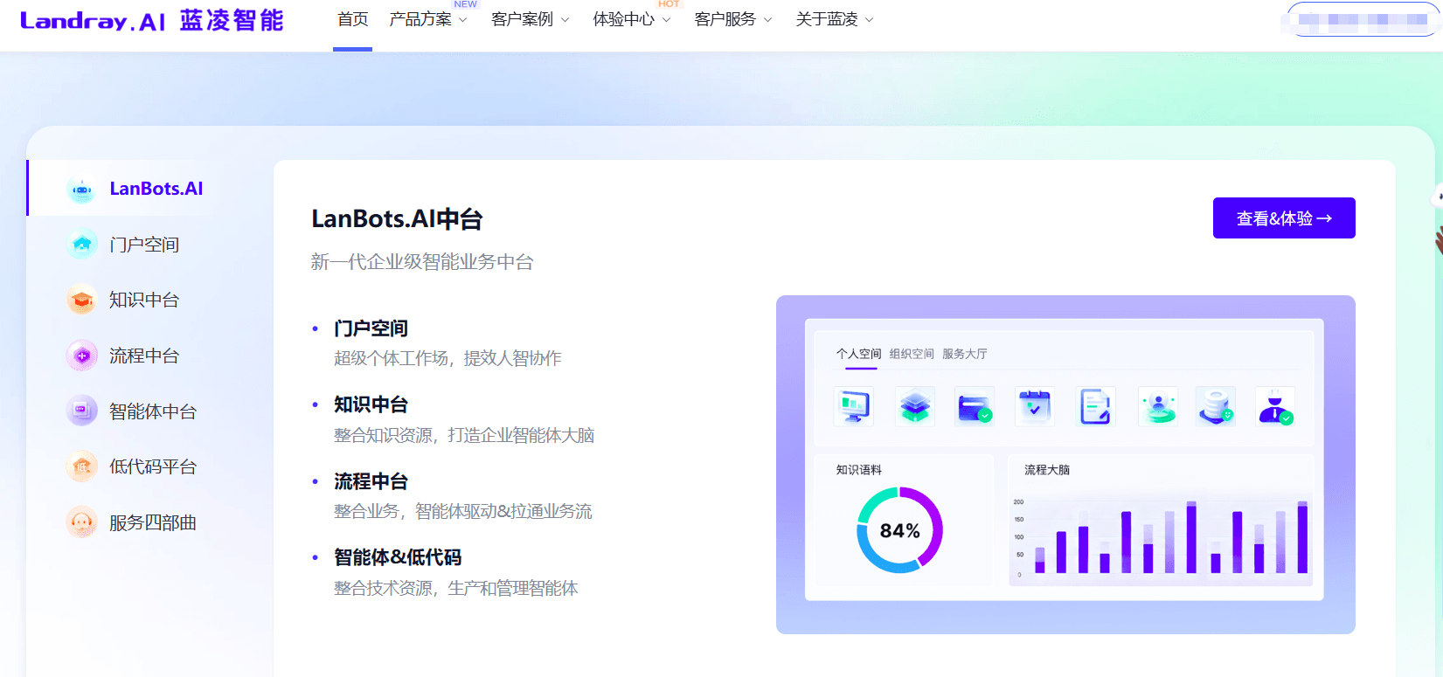Image resolution: width=1443 pixels, height=677 pixels.
Task: Open the 客户服务 menu item
Action: click(x=725, y=19)
